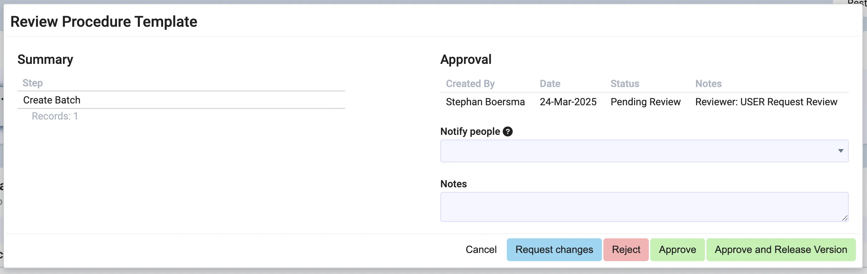Open the Notify people dropdown arrow
Screen dimensions: 867x274
(x=841, y=151)
